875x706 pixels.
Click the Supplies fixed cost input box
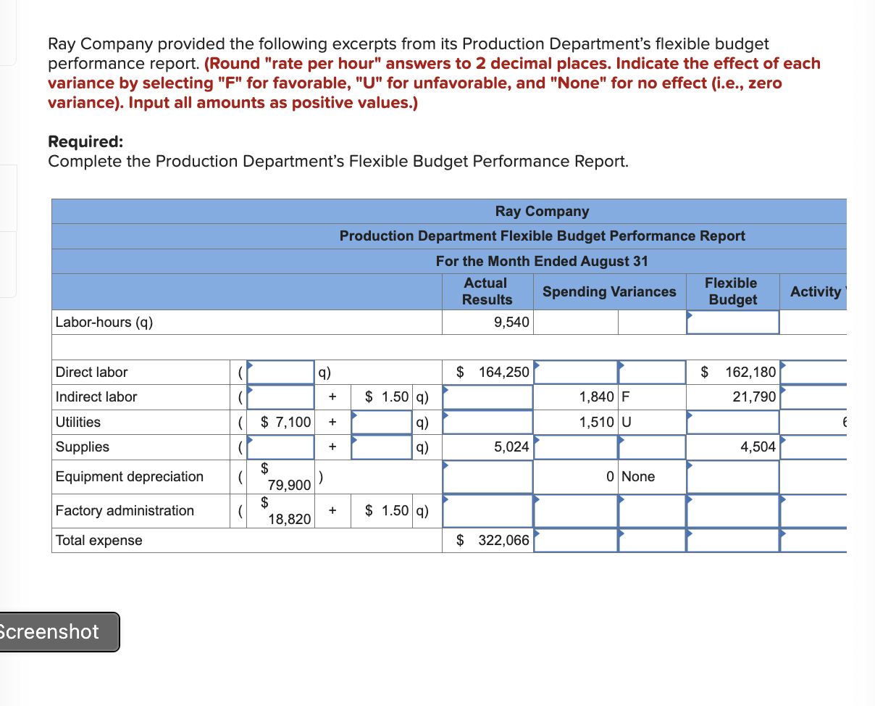[x=279, y=447]
